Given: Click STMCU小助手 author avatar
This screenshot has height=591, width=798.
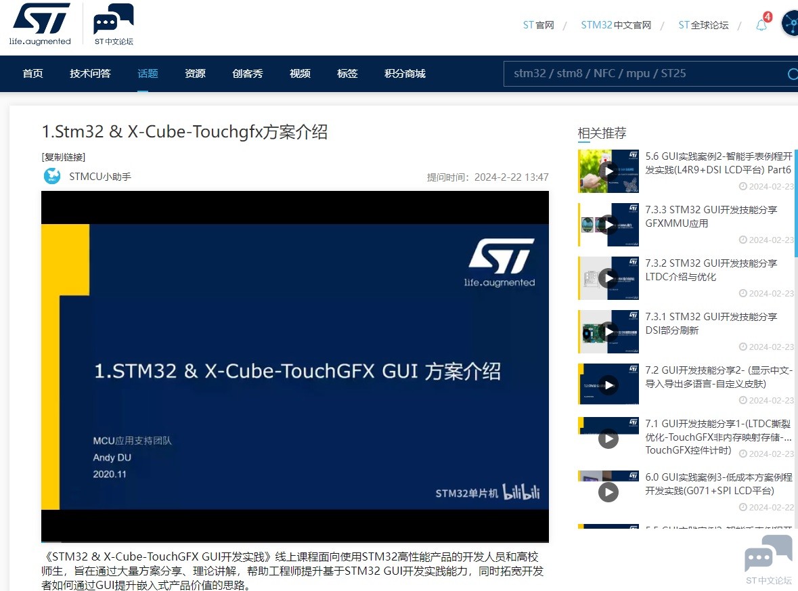Looking at the screenshot, I should tap(52, 176).
